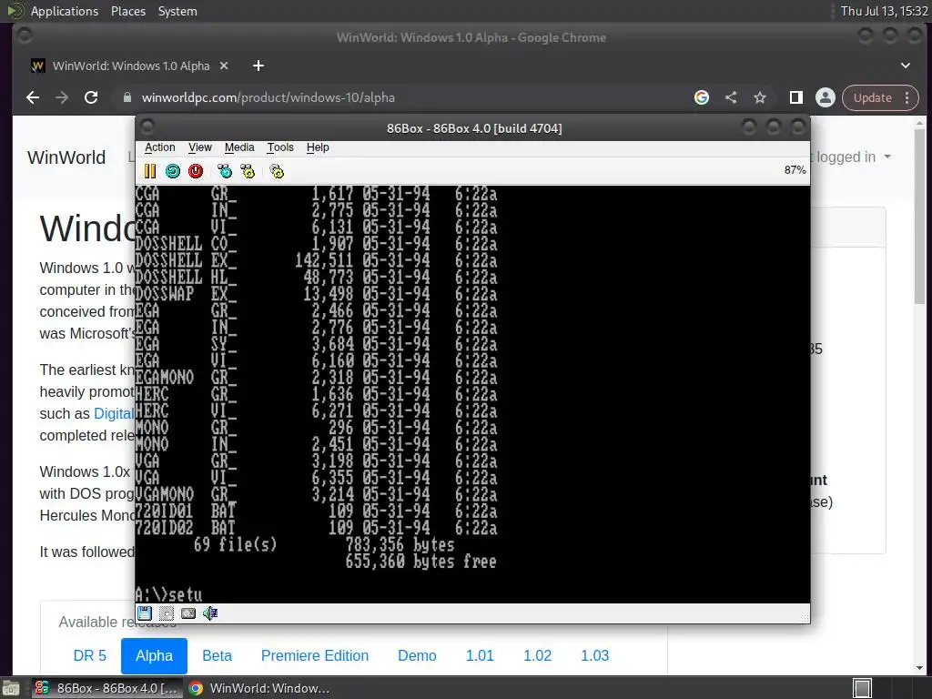Open the DR 5 release tab
Image resolution: width=932 pixels, height=699 pixels.
pyautogui.click(x=90, y=655)
